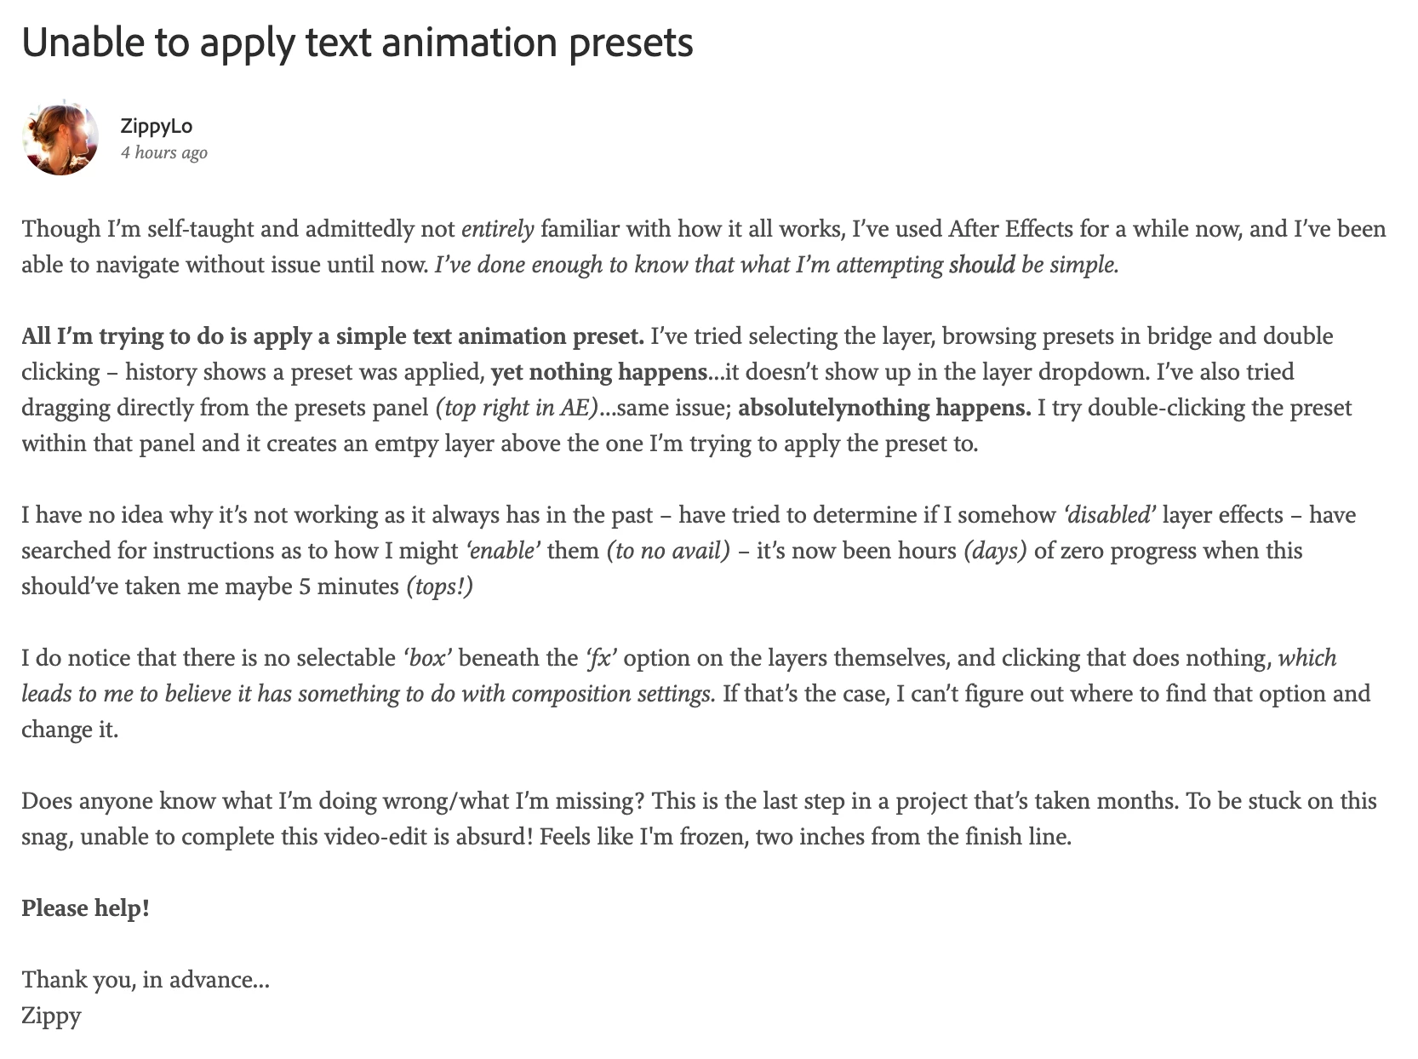Click the quoted 'box' term
The height and width of the screenshot is (1059, 1418).
[426, 658]
